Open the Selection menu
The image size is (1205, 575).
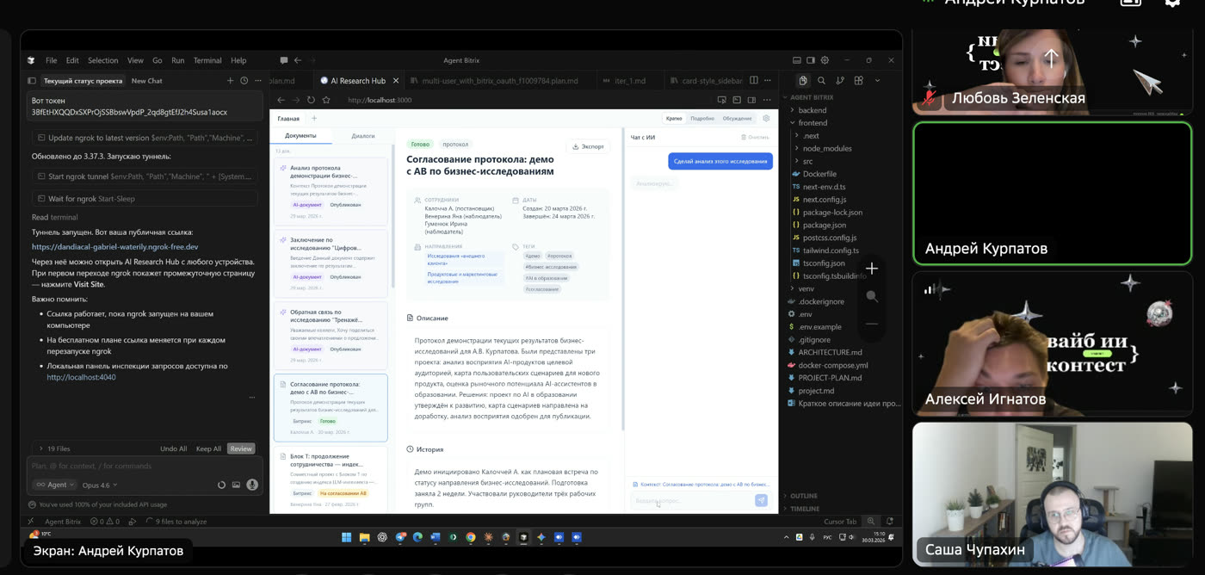pos(102,60)
